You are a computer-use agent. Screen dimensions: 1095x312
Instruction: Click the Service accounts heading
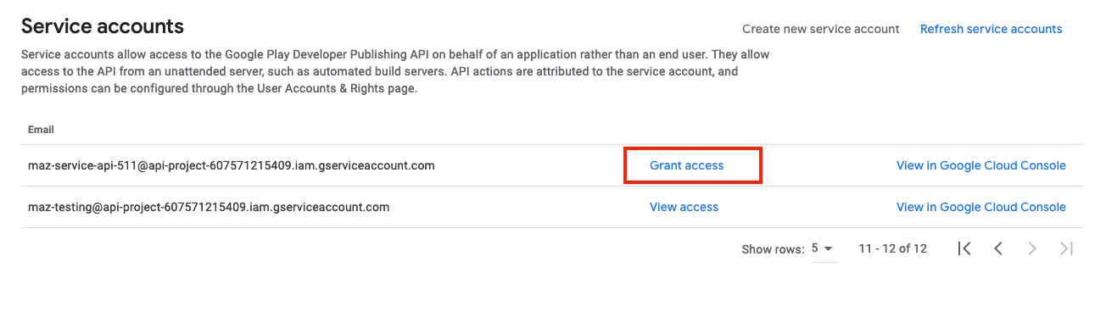(103, 26)
